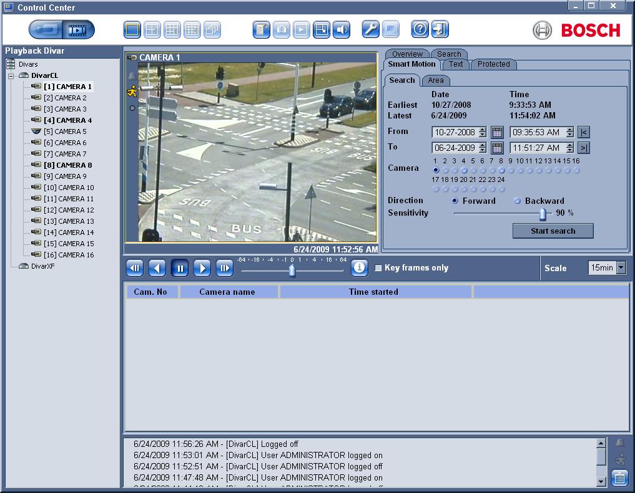
Task: Open calendar for To date
Action: click(x=497, y=148)
